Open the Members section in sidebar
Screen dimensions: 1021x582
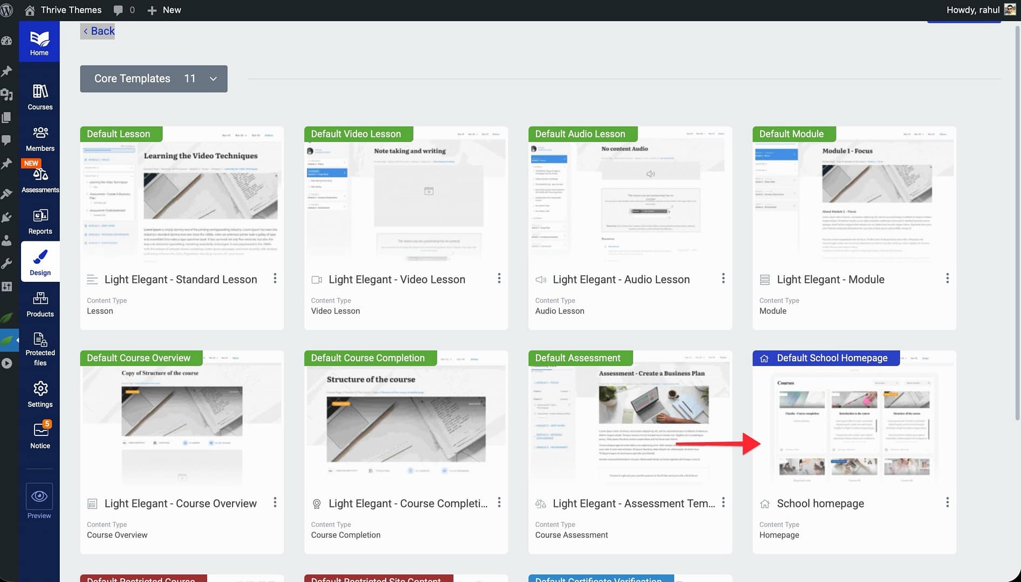[x=40, y=138]
